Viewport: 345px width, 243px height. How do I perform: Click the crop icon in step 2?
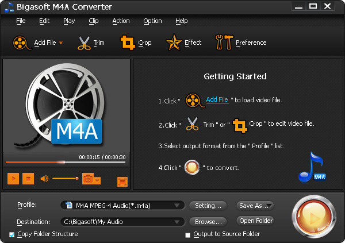240,126
